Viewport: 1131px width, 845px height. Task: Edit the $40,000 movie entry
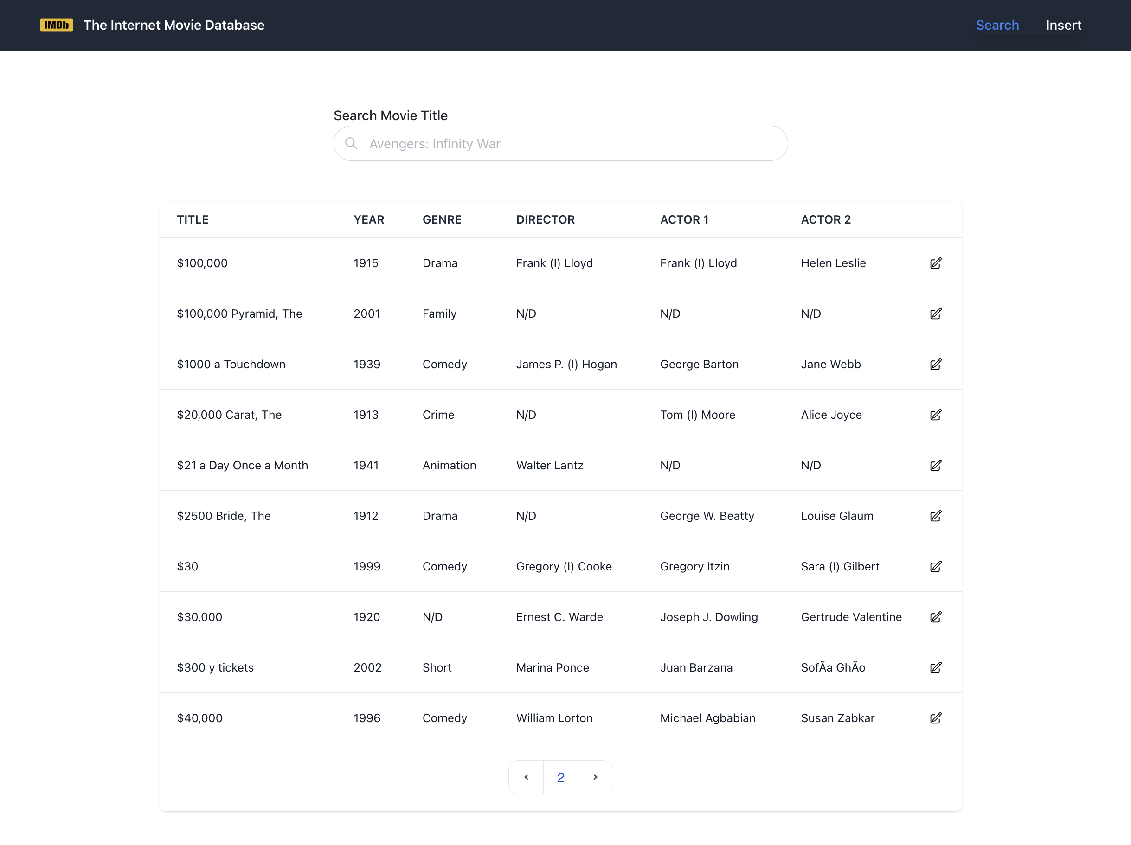[x=935, y=718]
